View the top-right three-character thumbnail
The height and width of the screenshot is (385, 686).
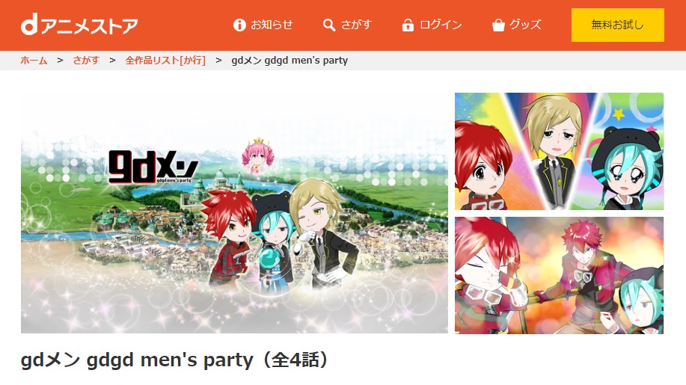pos(559,151)
